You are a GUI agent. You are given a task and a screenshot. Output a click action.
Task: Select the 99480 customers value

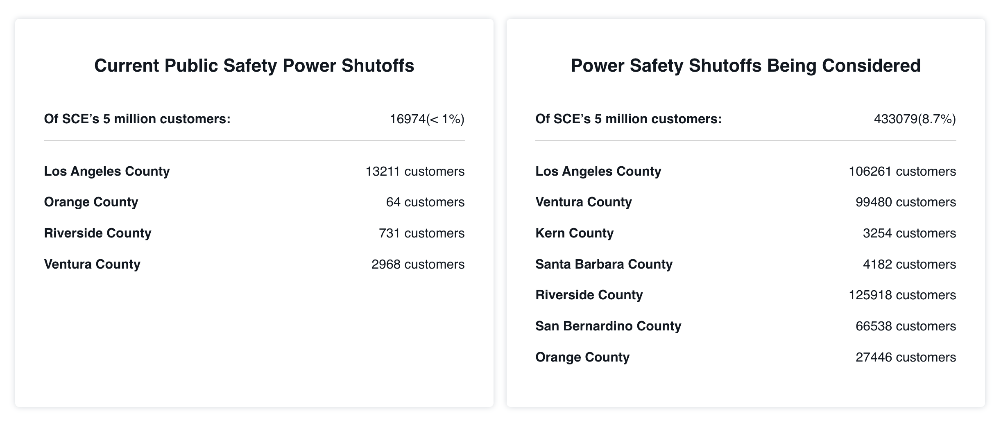coord(906,202)
